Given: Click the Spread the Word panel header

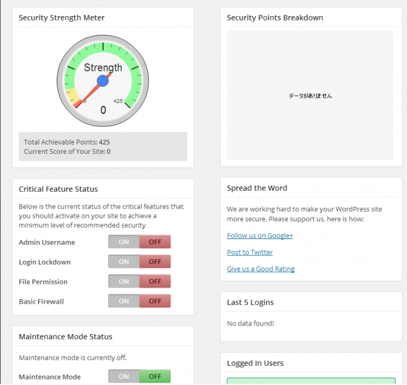Looking at the screenshot, I should pyautogui.click(x=311, y=188).
